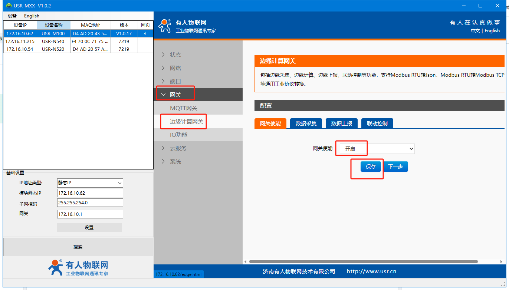Open the 设备 menu

(12, 16)
